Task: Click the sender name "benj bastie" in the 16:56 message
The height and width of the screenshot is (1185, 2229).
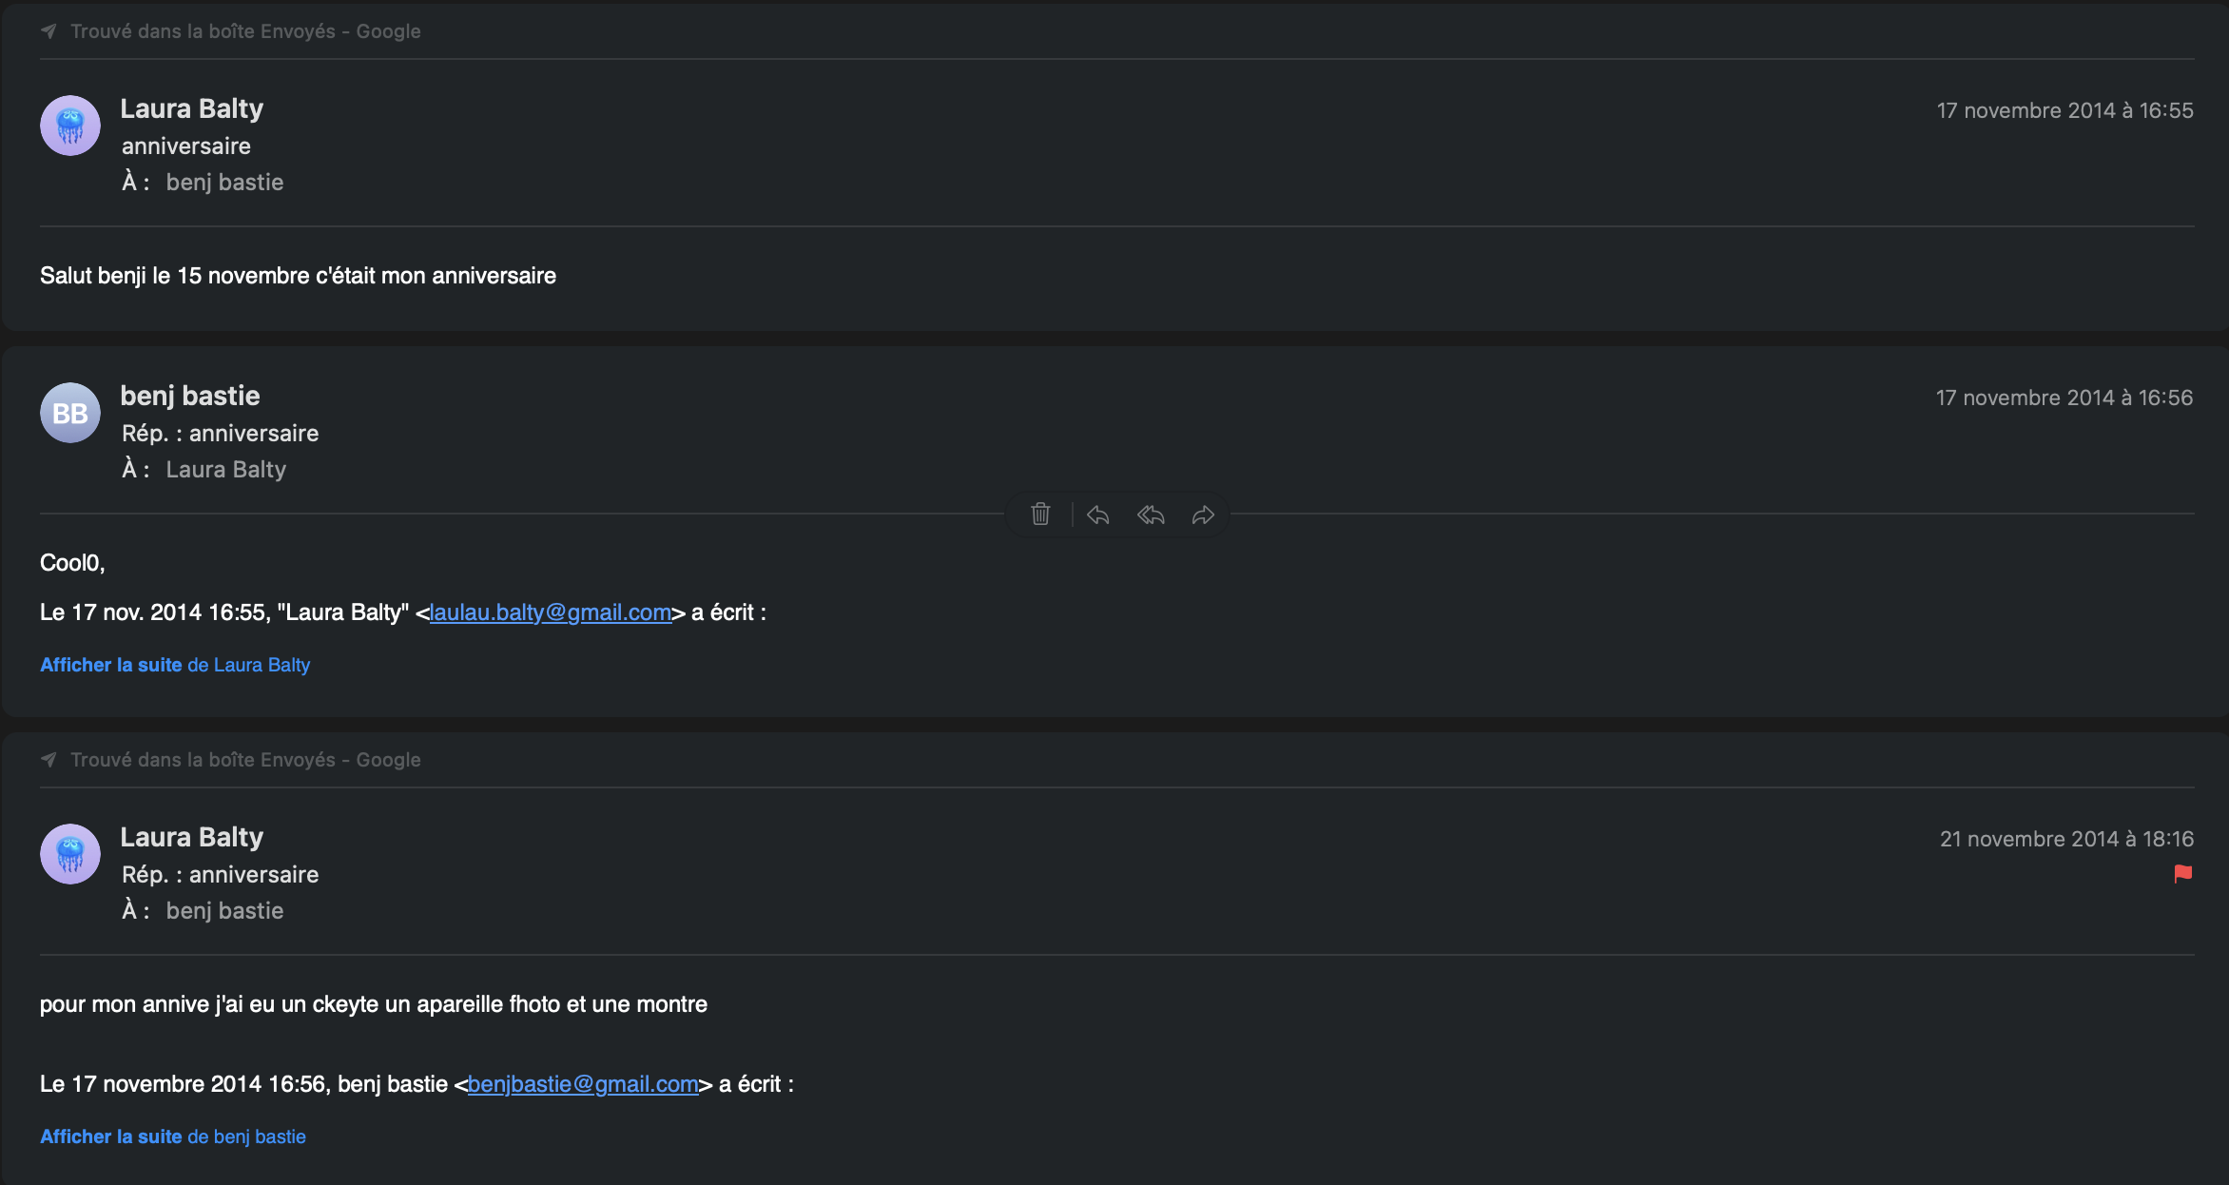Action: 190,396
